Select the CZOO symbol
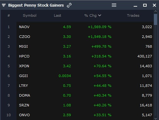The height and width of the screenshot is (120, 159). pos(24,37)
